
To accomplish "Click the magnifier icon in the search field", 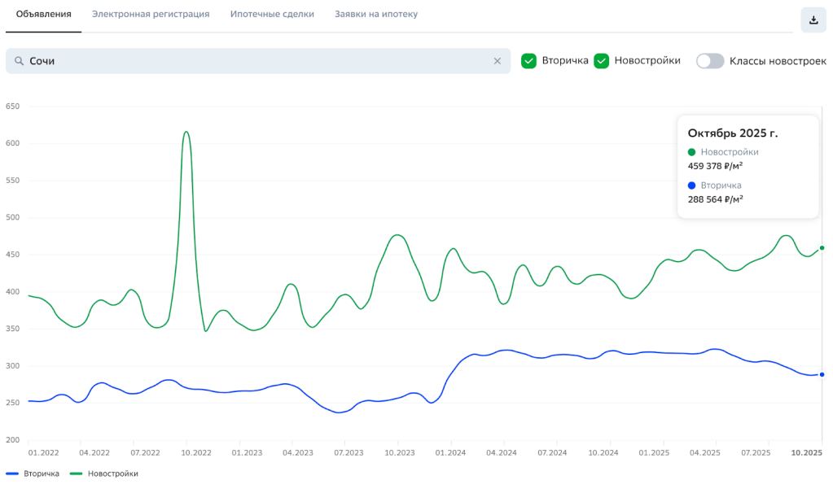I will [x=18, y=61].
